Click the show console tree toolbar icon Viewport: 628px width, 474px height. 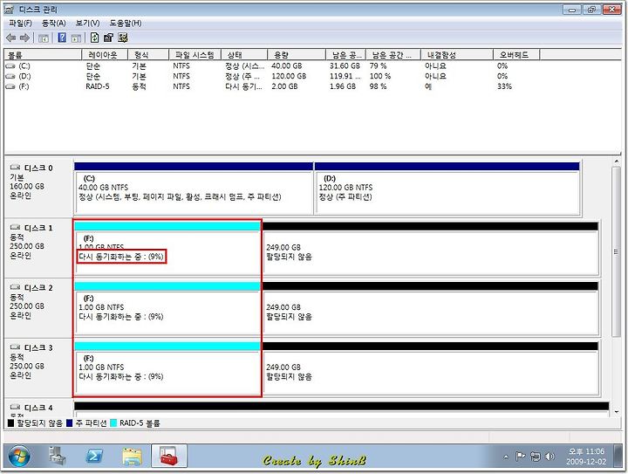coord(44,38)
